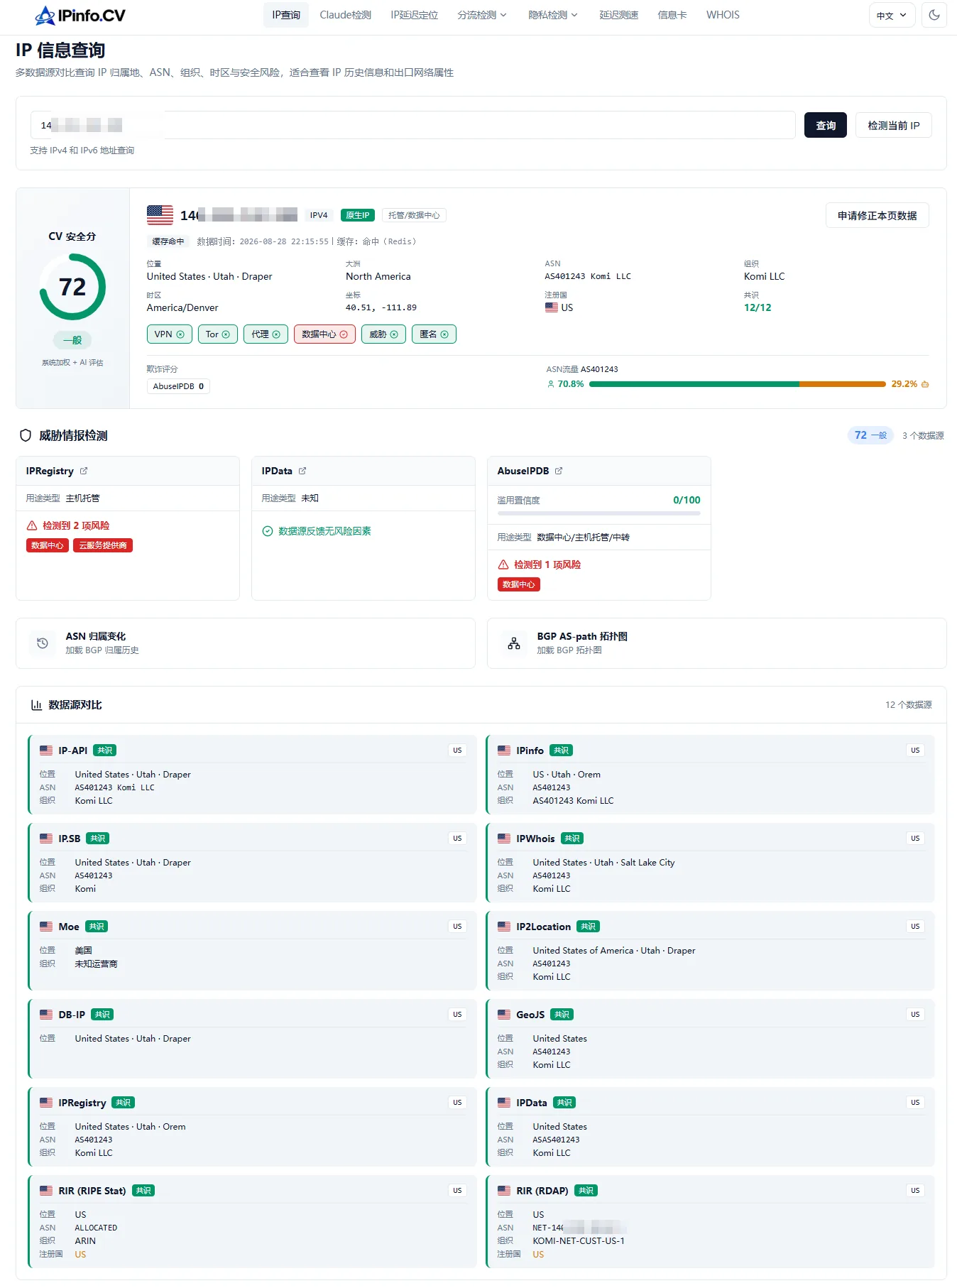Click 检测当前 IP button
This screenshot has width=957, height=1288.
pos(894,125)
